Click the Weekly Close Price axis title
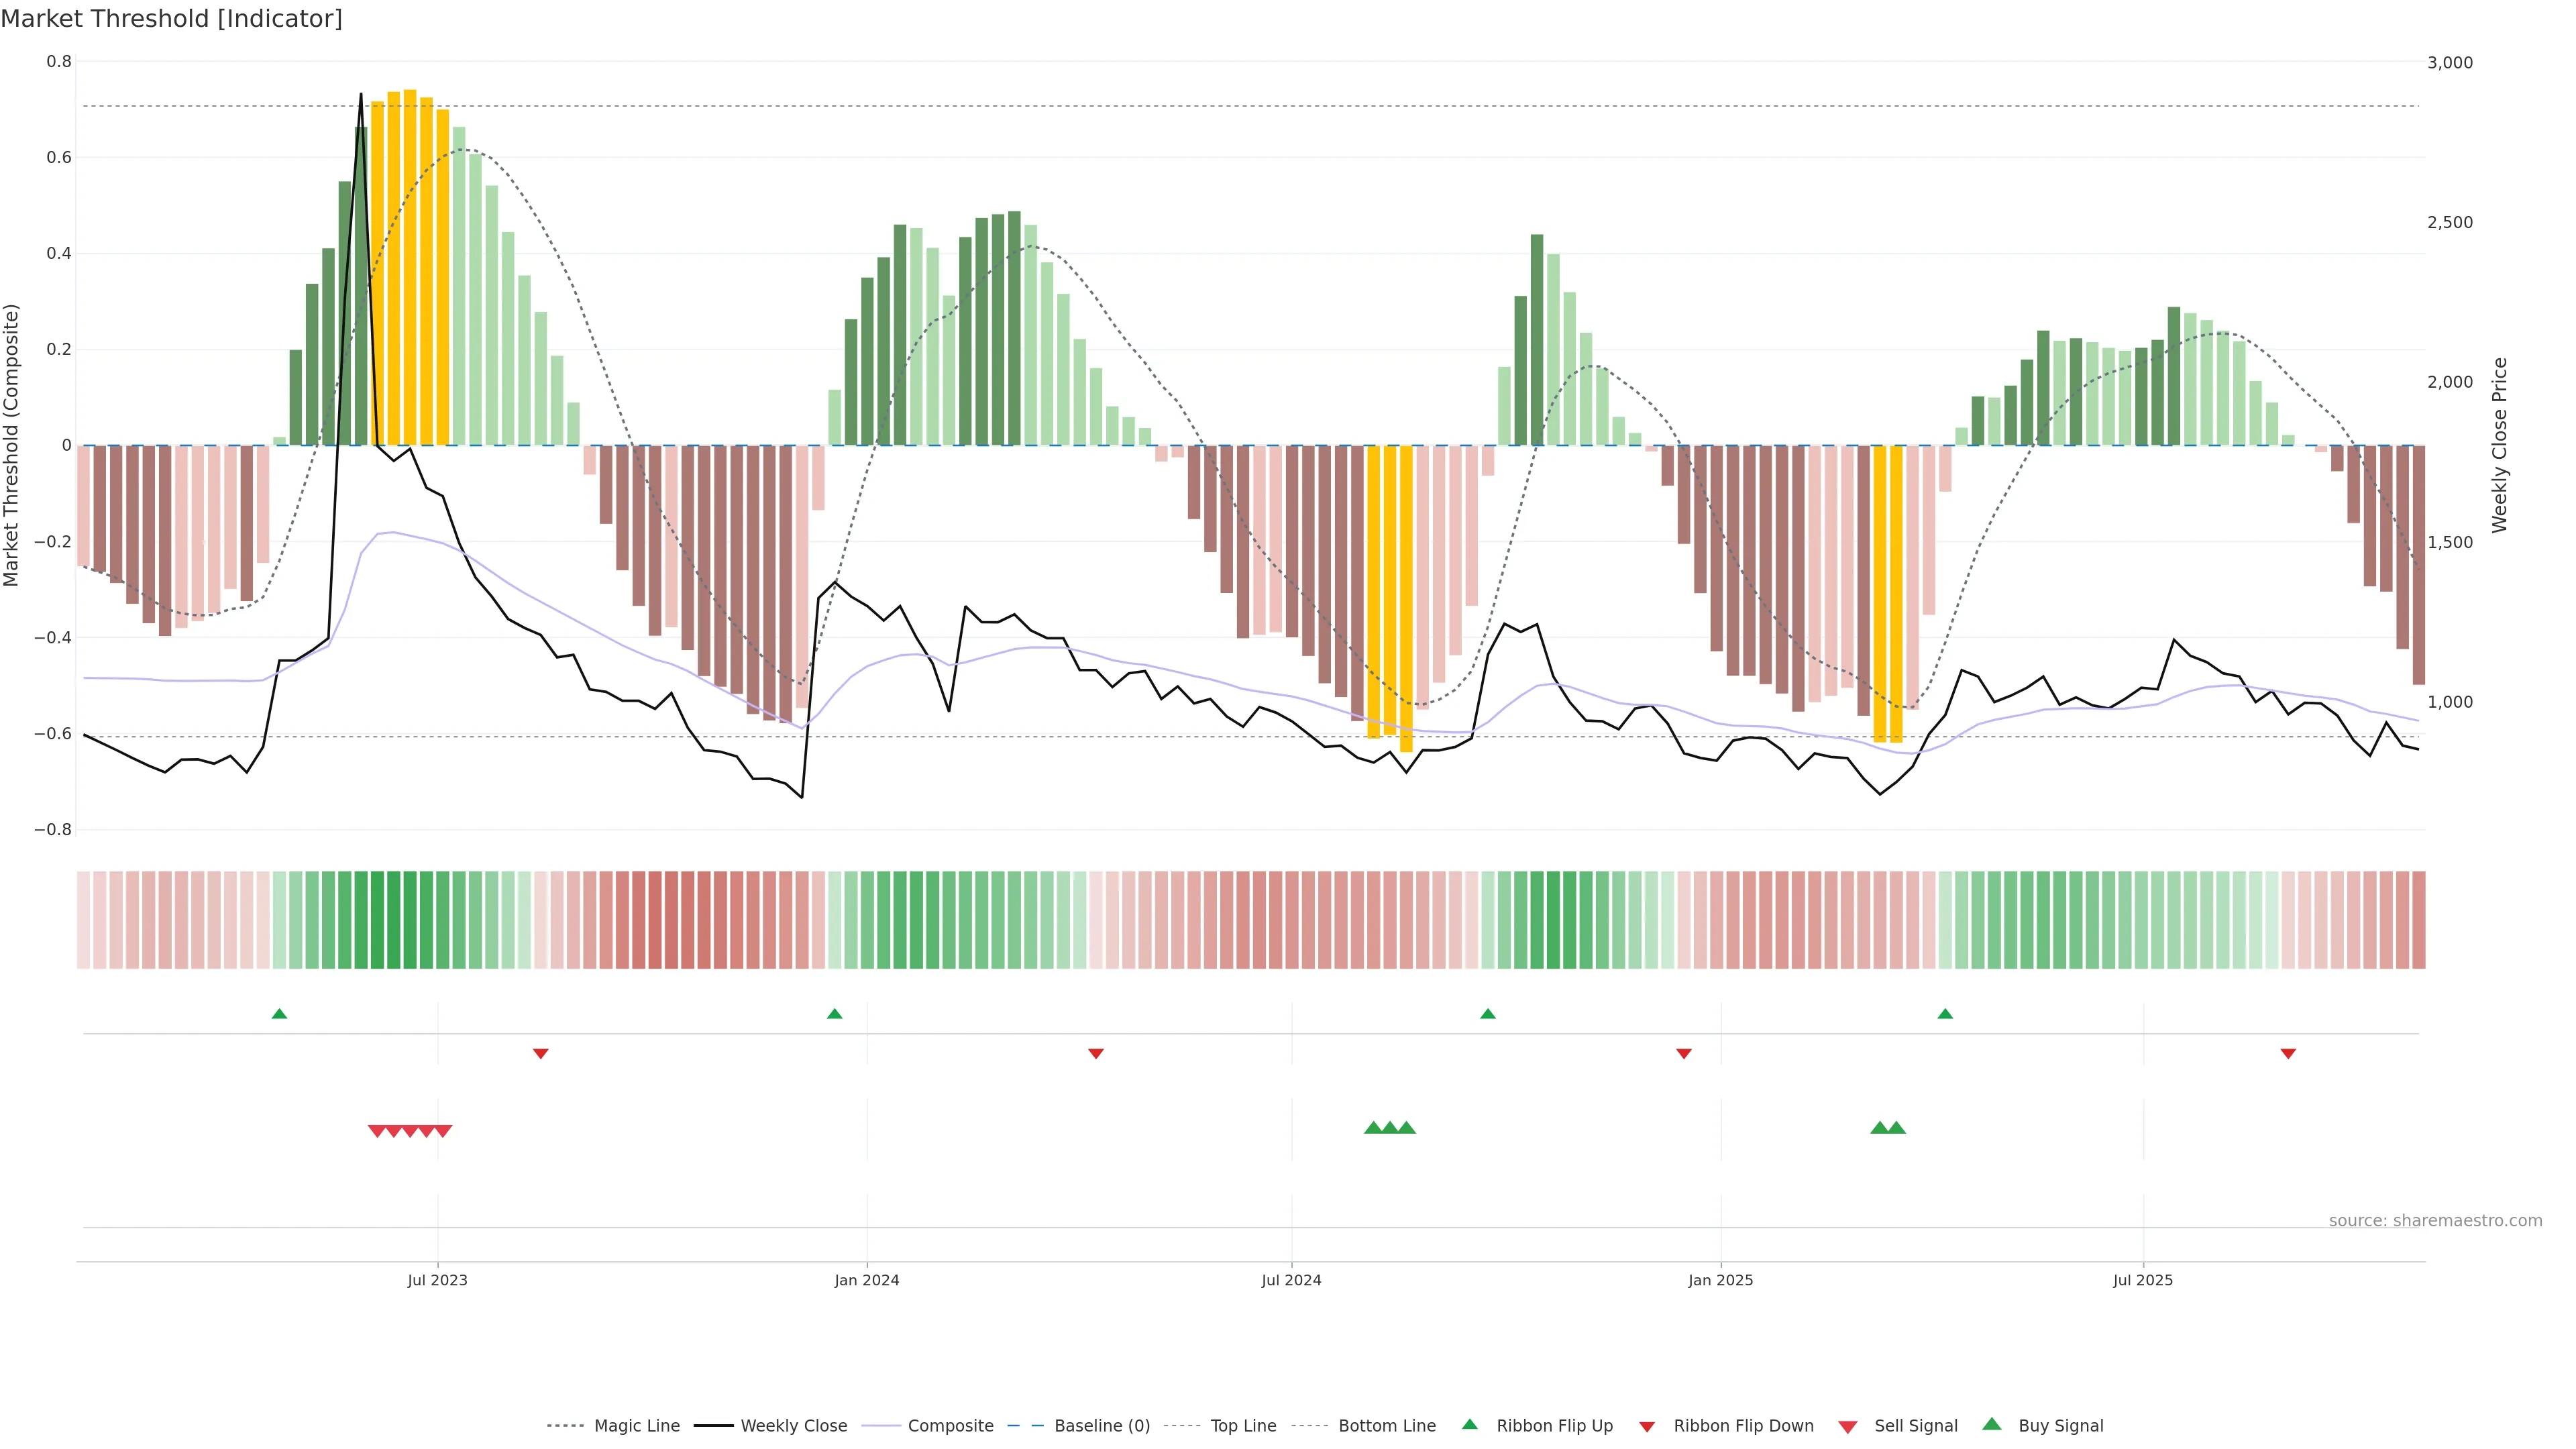This screenshot has width=2576, height=1449. pyautogui.click(x=2499, y=445)
